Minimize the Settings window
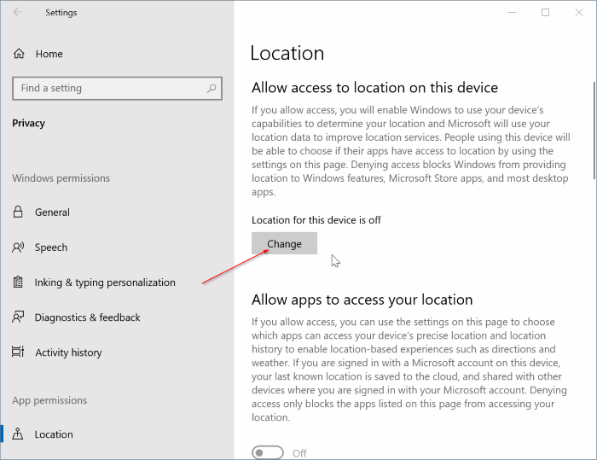This screenshot has width=597, height=460. (512, 13)
